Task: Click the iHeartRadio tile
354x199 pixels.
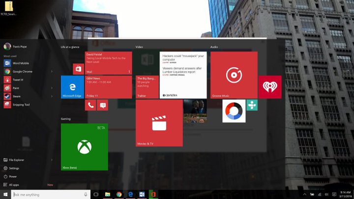Action: click(x=270, y=87)
